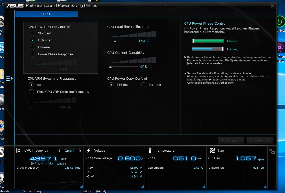This screenshot has width=285, height=193.
Task: Click the Übernehmen apply button
Action: pos(260,140)
